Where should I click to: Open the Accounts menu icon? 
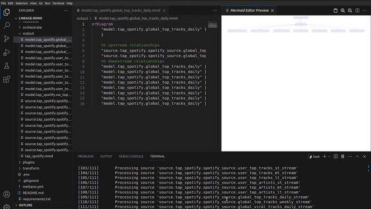coord(6,194)
